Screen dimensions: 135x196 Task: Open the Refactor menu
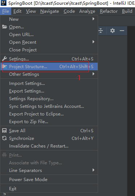[x=109, y=11]
